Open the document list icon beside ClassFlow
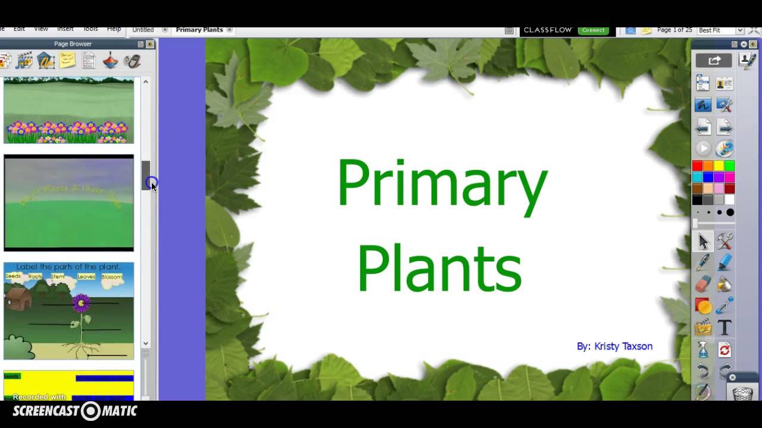Screen dimensions: 762x428 click(x=509, y=30)
